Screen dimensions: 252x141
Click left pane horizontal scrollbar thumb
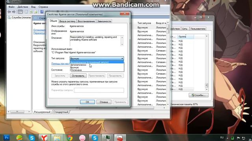click(17, 112)
